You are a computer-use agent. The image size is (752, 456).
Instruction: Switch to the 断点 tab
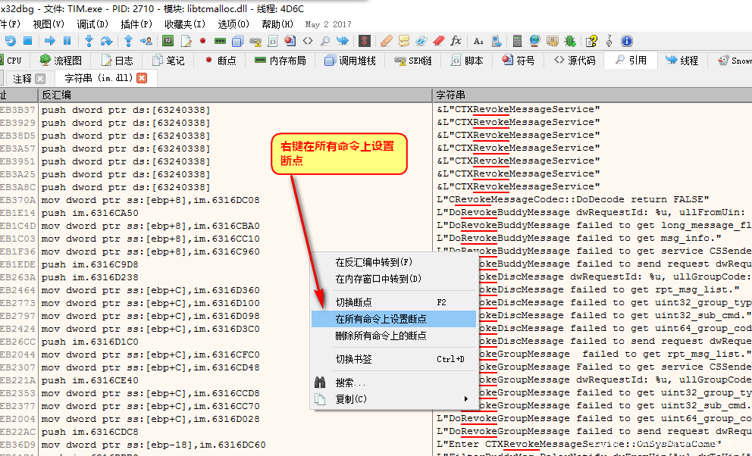click(x=219, y=61)
